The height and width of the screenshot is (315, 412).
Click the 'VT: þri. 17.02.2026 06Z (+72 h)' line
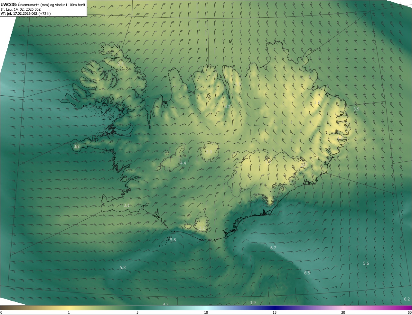pos(26,14)
